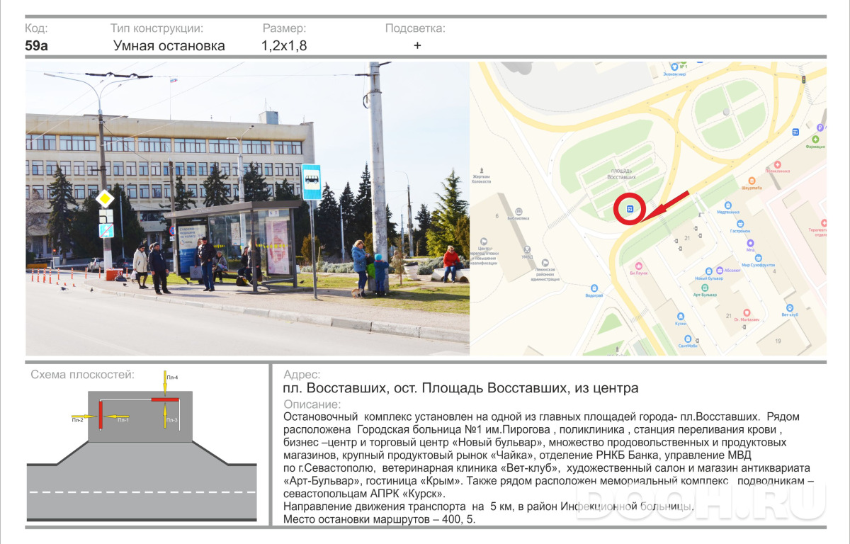Click the "Размер:" label
This screenshot has width=850, height=544.
pyautogui.click(x=284, y=28)
